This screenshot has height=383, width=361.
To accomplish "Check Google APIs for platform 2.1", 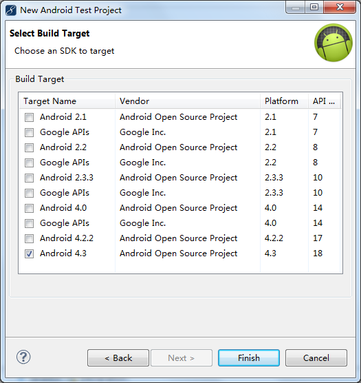I will [x=30, y=132].
